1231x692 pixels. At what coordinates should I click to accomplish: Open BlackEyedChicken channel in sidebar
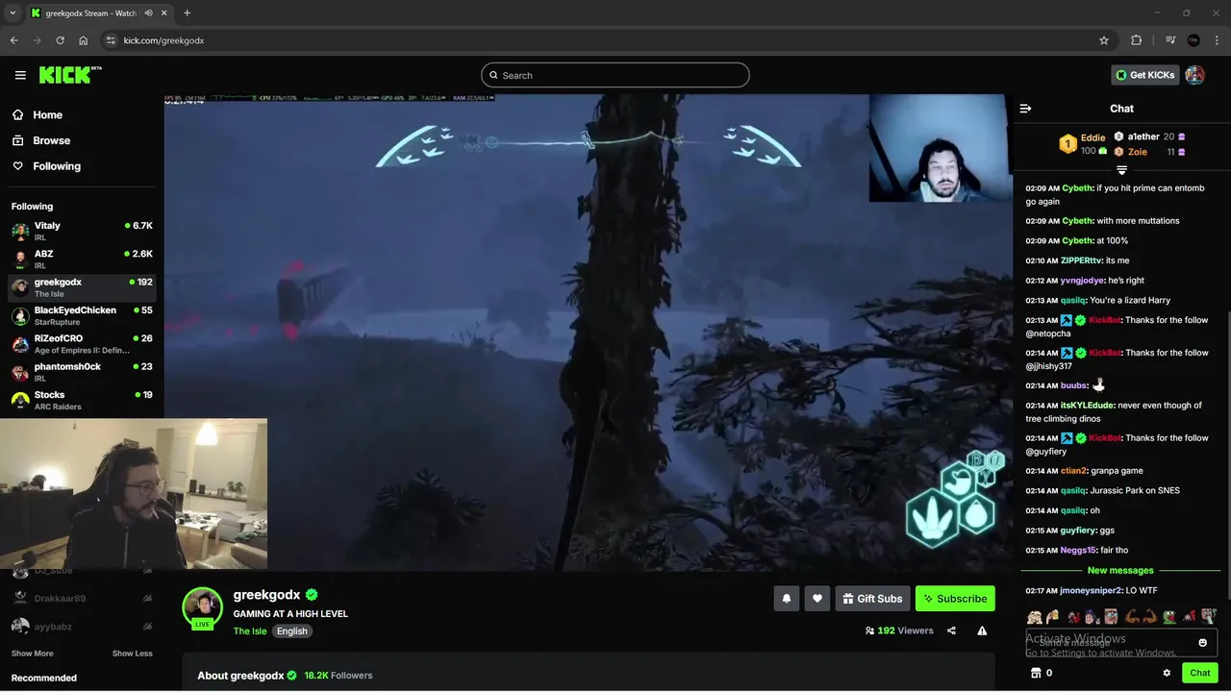(82, 315)
